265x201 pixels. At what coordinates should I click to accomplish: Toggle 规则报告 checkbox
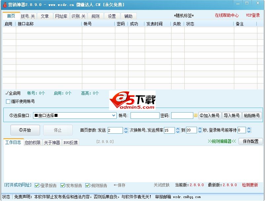tap(87, 185)
